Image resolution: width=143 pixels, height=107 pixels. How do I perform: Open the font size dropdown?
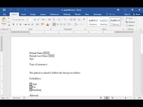(32, 20)
